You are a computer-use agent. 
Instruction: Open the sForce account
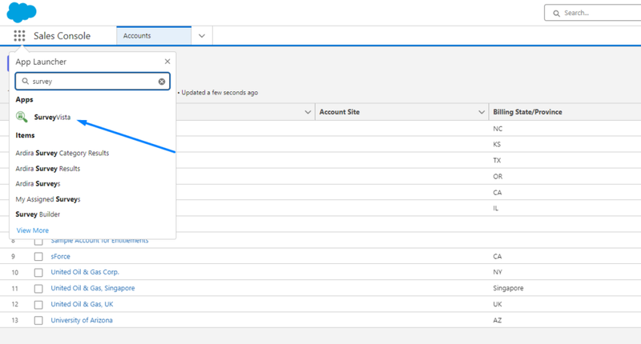(61, 256)
